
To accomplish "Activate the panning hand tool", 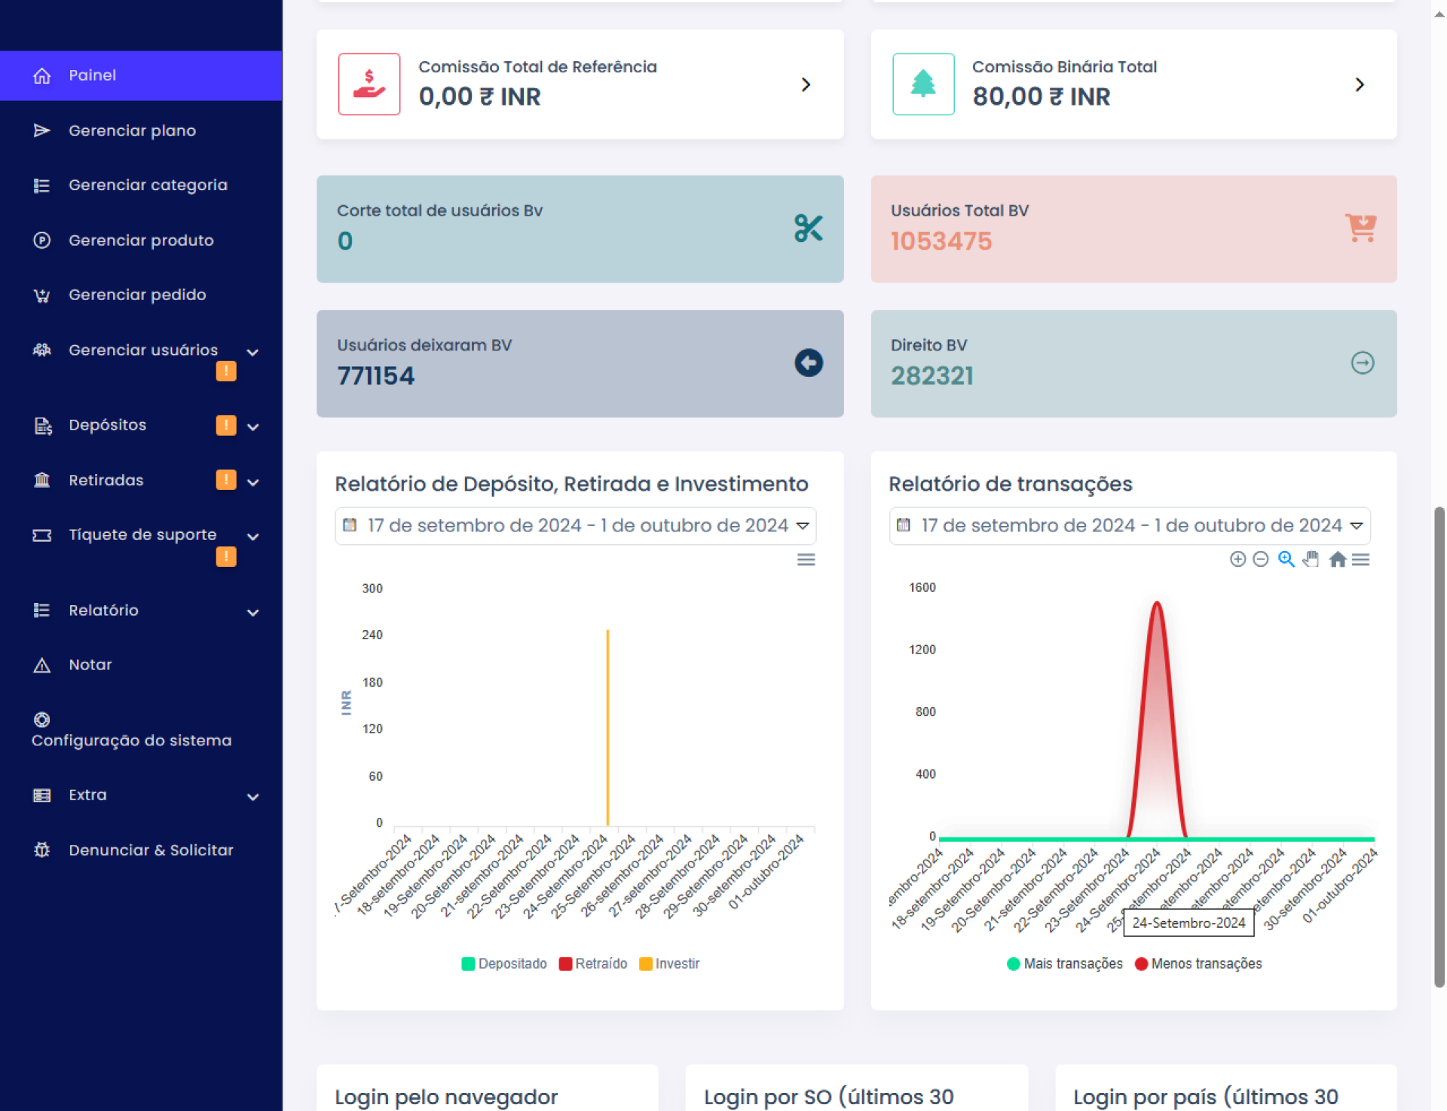I will pyautogui.click(x=1311, y=559).
